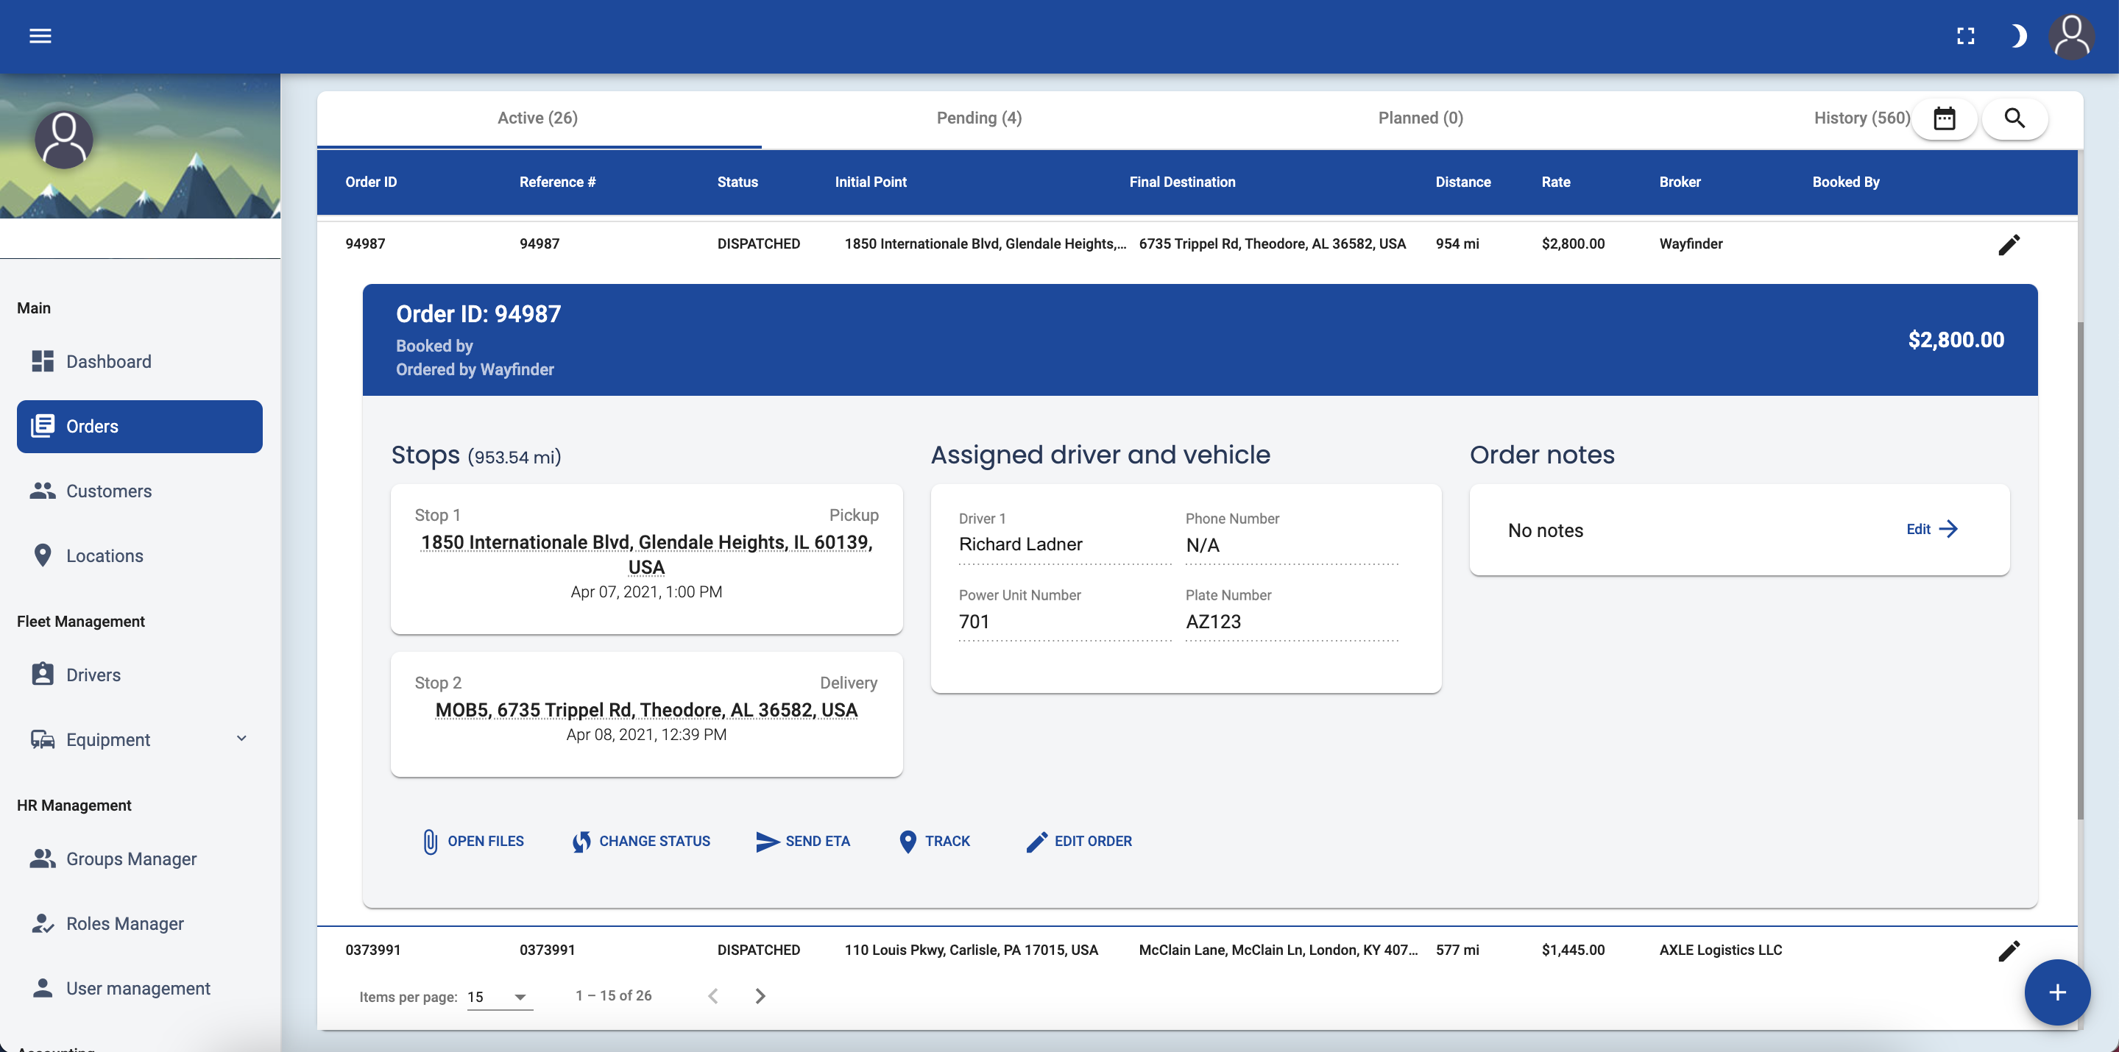The height and width of the screenshot is (1052, 2119).
Task: Click the profile avatar in the top bar
Action: click(2072, 35)
